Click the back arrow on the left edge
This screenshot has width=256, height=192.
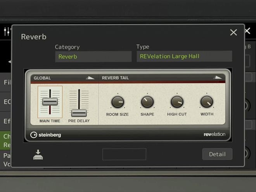(9, 62)
